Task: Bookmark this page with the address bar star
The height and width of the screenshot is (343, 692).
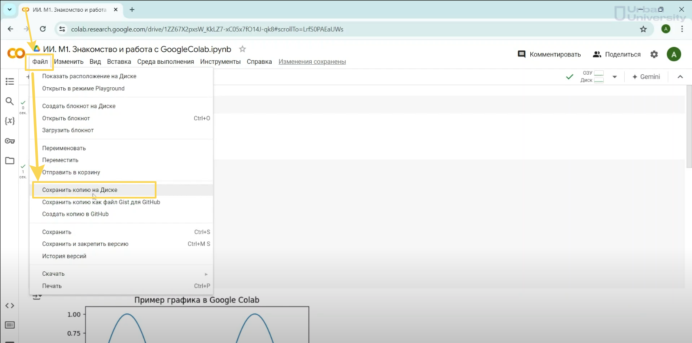Action: pyautogui.click(x=643, y=29)
